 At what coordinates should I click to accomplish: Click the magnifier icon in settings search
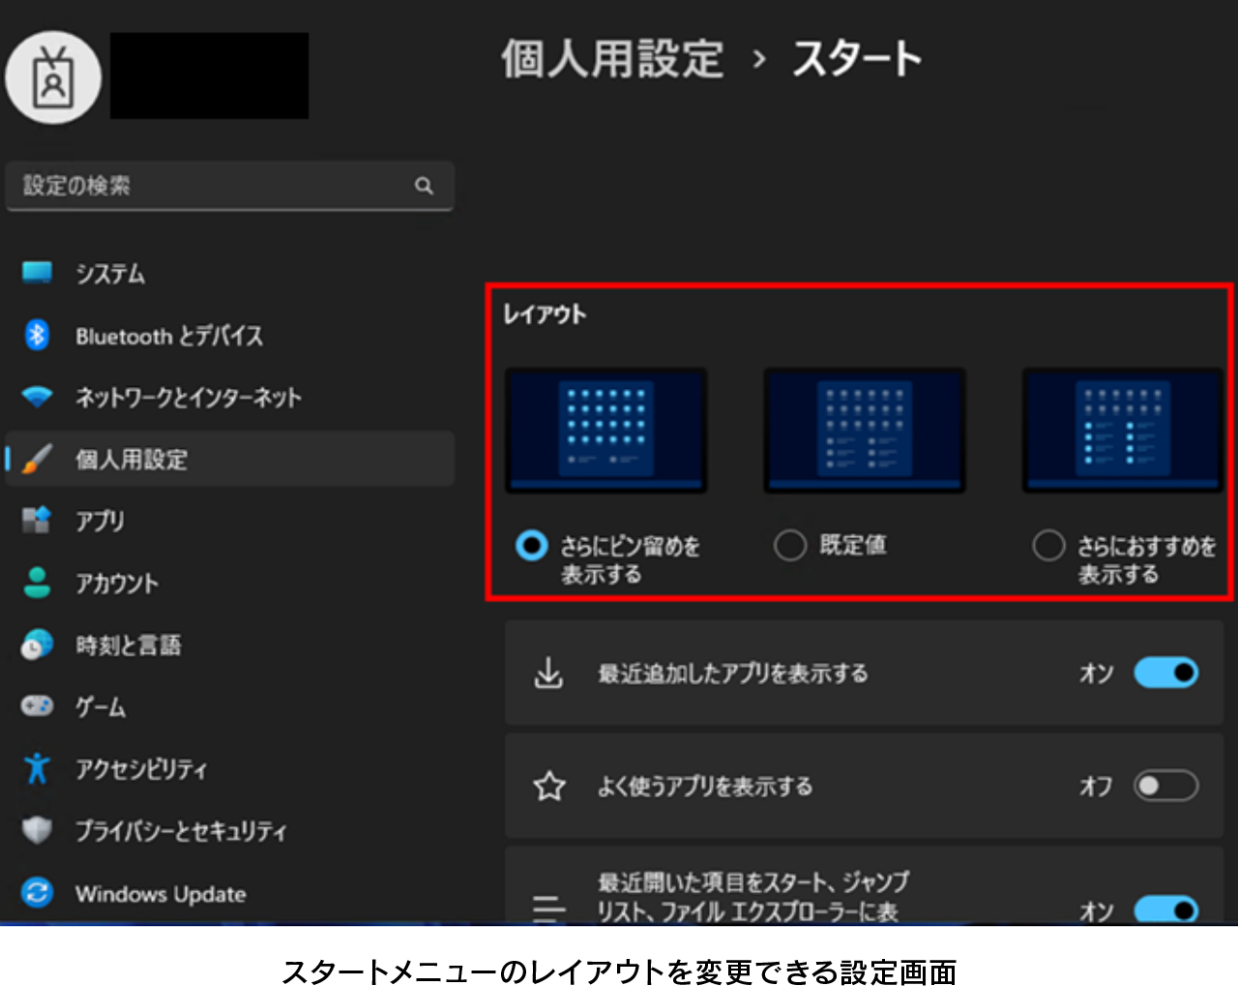pyautogui.click(x=424, y=186)
